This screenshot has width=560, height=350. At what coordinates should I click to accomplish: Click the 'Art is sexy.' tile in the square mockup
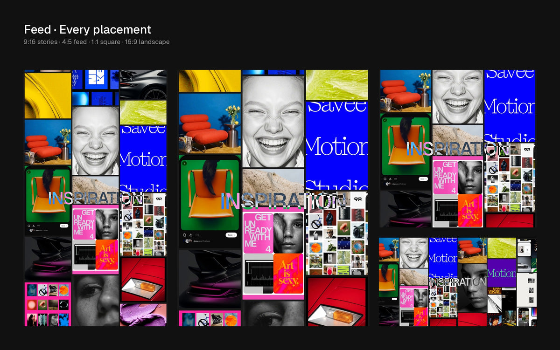[470, 210]
